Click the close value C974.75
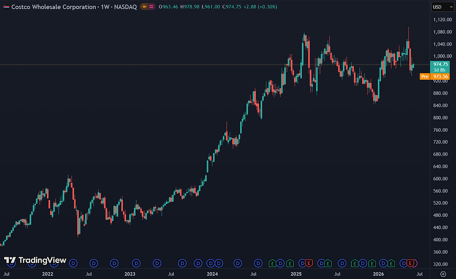Viewport: 456px width, 279px height. pos(232,6)
